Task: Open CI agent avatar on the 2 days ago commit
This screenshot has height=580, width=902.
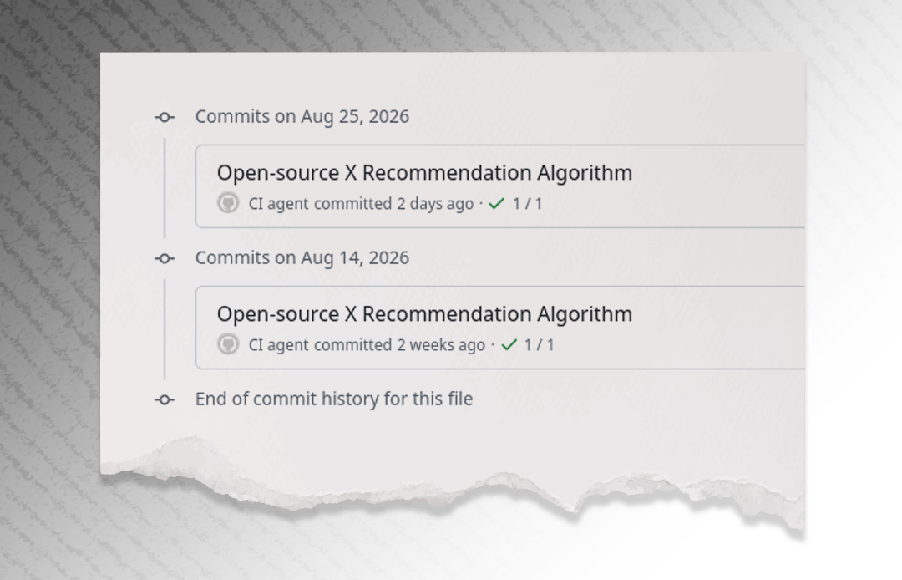Action: pos(228,203)
